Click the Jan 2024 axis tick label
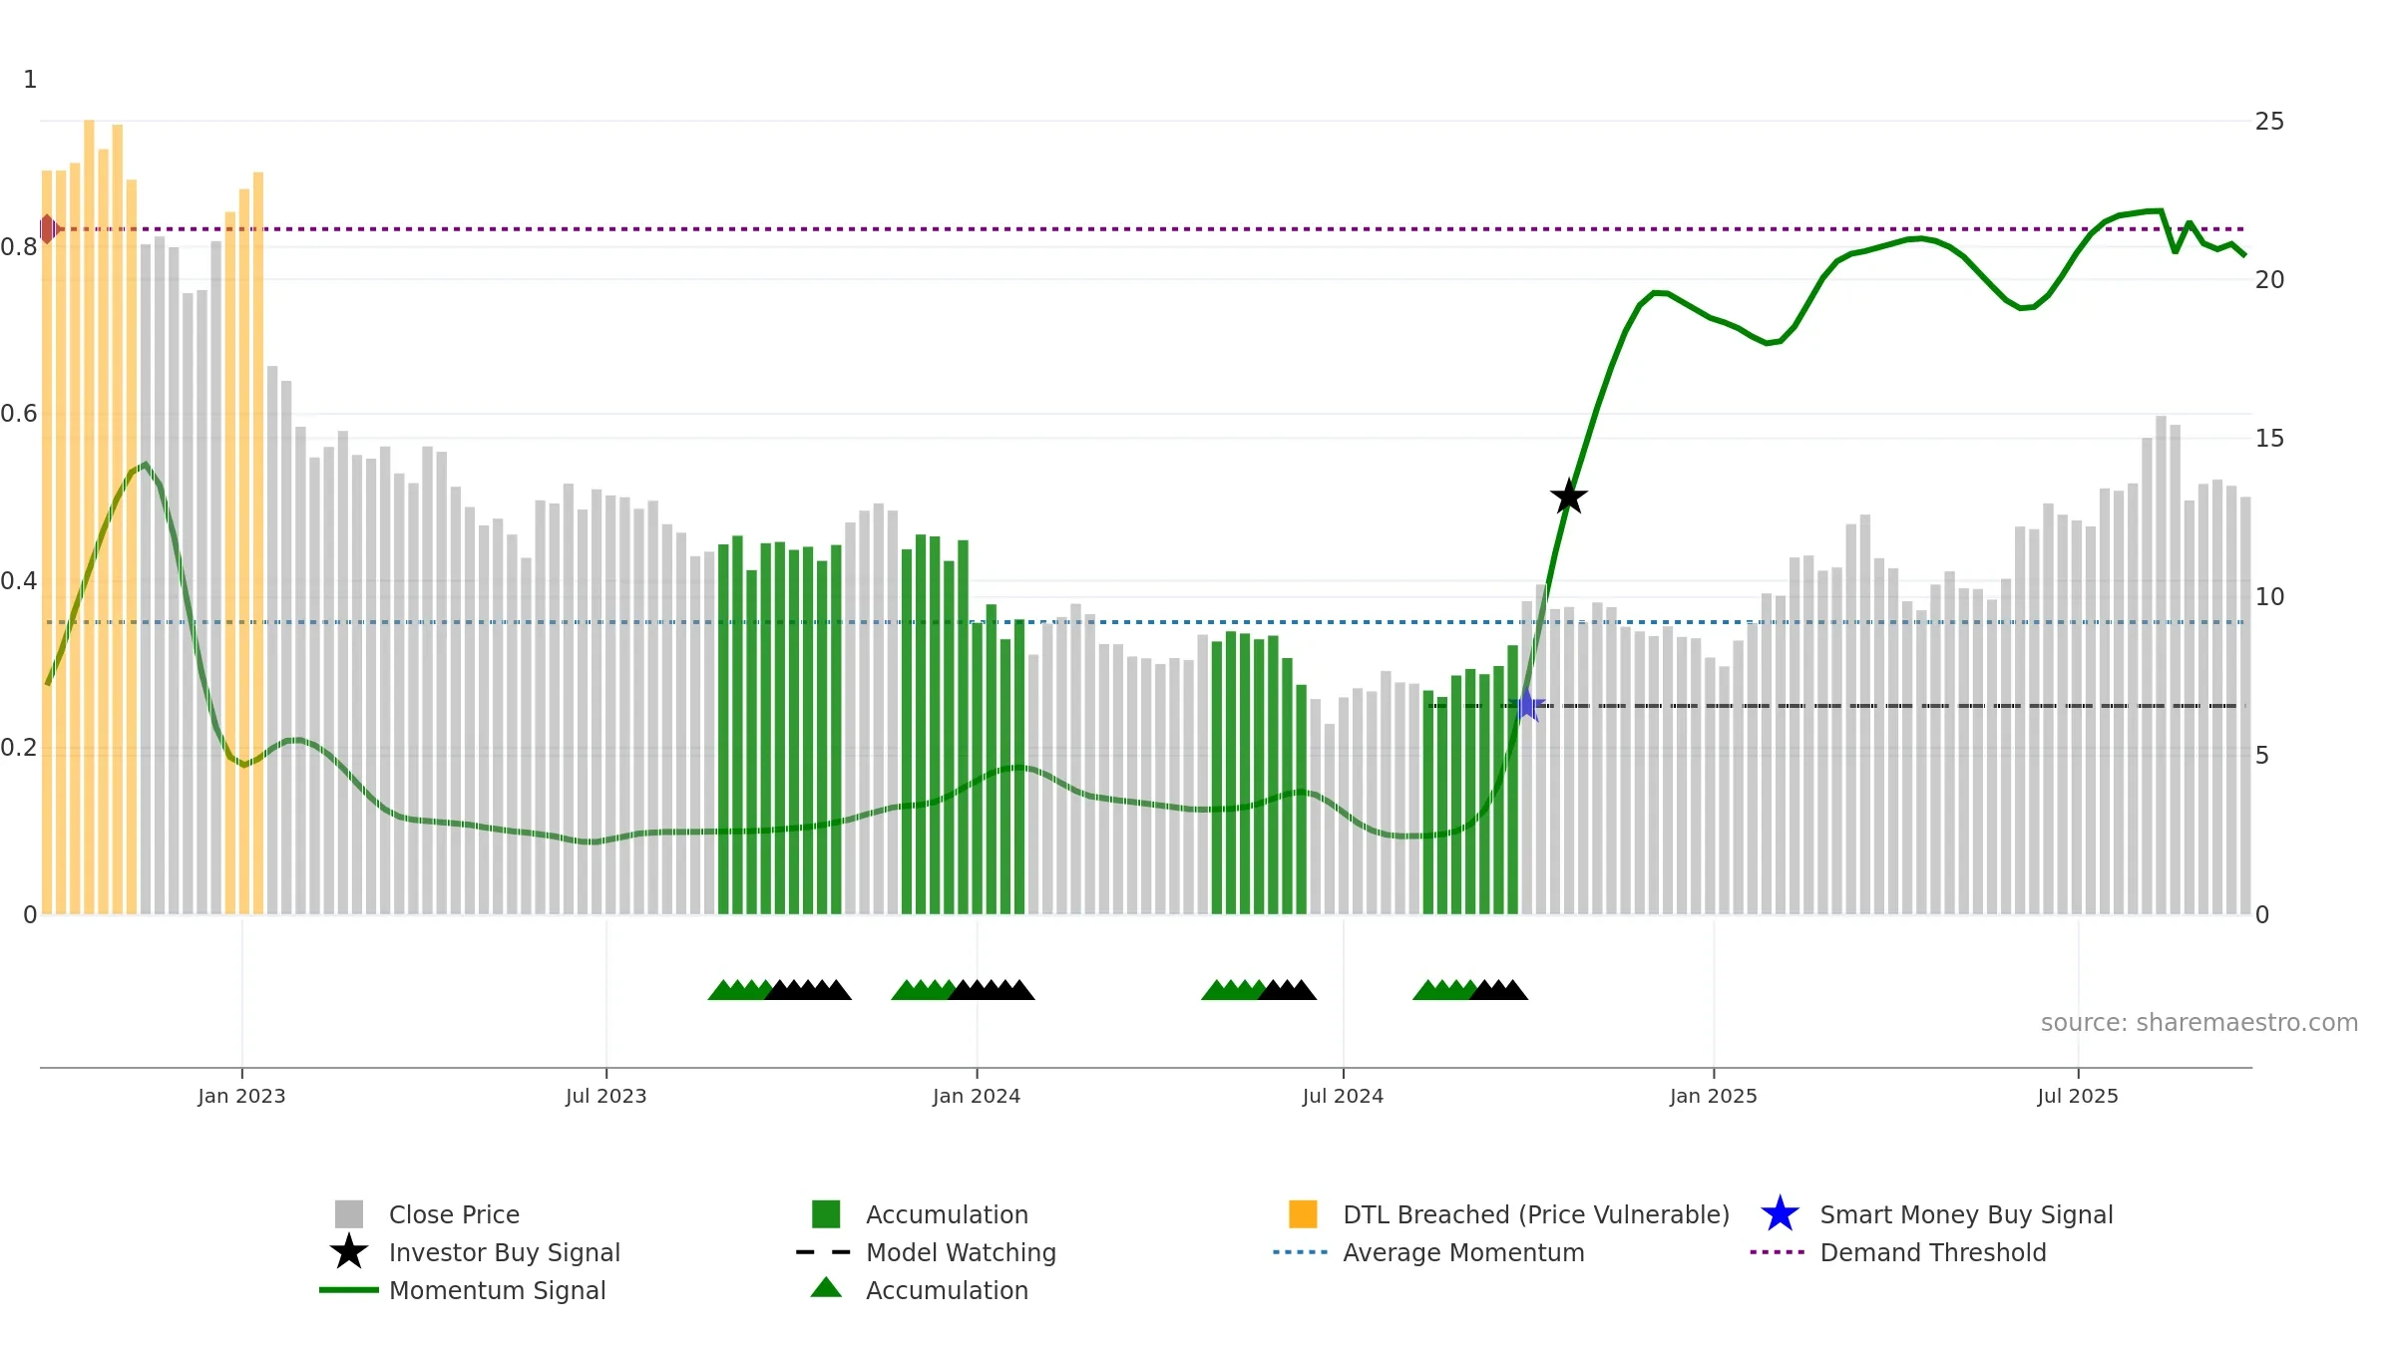This screenshot has width=2394, height=1346. (x=977, y=1097)
